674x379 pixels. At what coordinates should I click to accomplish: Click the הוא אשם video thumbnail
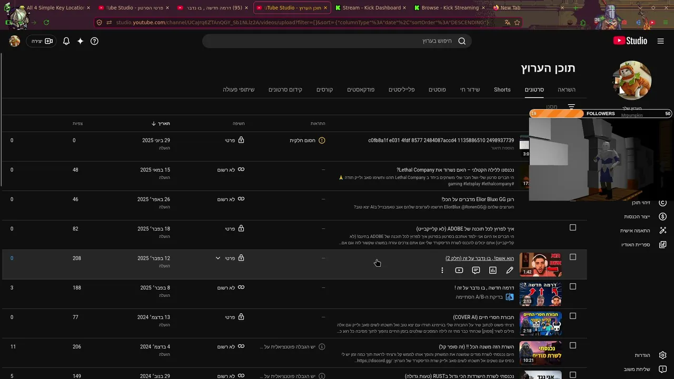coord(541,264)
